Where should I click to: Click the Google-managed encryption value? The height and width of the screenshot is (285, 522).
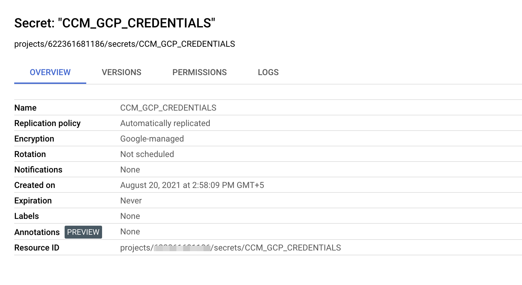152,139
